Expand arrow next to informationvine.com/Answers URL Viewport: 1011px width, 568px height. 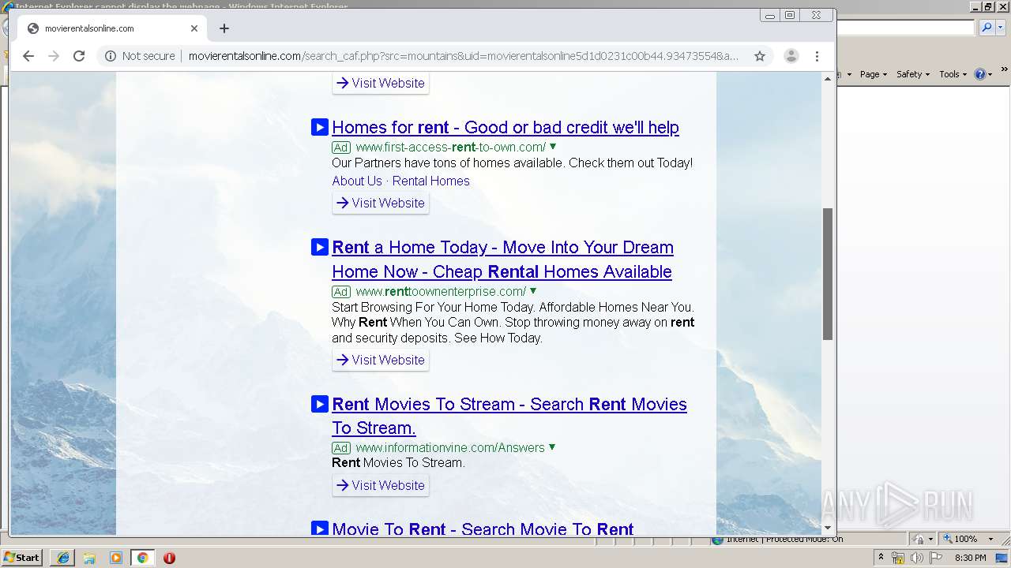click(552, 447)
